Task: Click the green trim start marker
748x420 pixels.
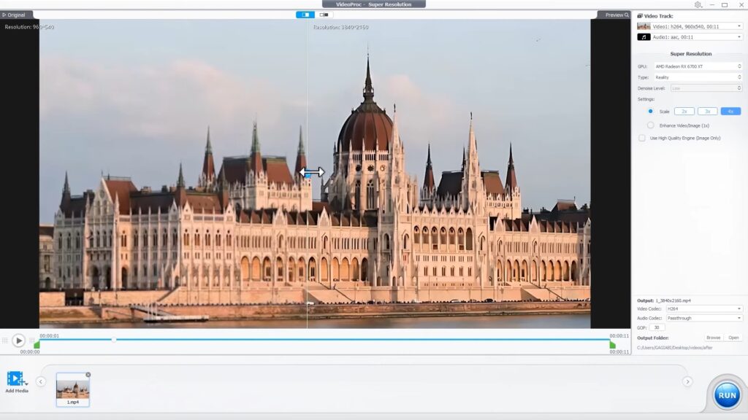Action: (x=37, y=345)
